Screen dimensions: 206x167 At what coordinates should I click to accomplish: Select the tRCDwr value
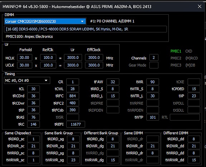pos(33,103)
